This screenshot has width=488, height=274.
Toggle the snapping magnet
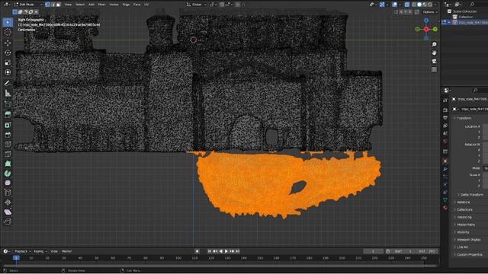(x=222, y=5)
